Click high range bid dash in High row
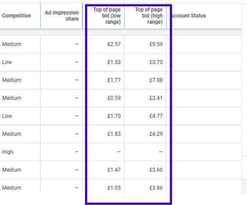The width and height of the screenshot is (247, 205). click(161, 152)
